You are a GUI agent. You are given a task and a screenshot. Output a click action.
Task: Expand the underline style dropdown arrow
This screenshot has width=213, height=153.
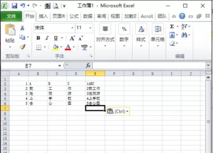tap(62, 38)
